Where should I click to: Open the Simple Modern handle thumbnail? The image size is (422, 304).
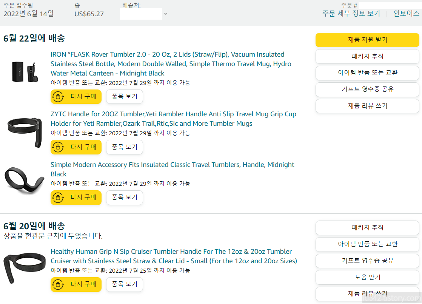25,180
